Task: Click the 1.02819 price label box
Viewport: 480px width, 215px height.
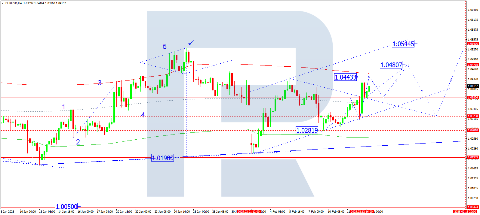Action: (x=307, y=130)
